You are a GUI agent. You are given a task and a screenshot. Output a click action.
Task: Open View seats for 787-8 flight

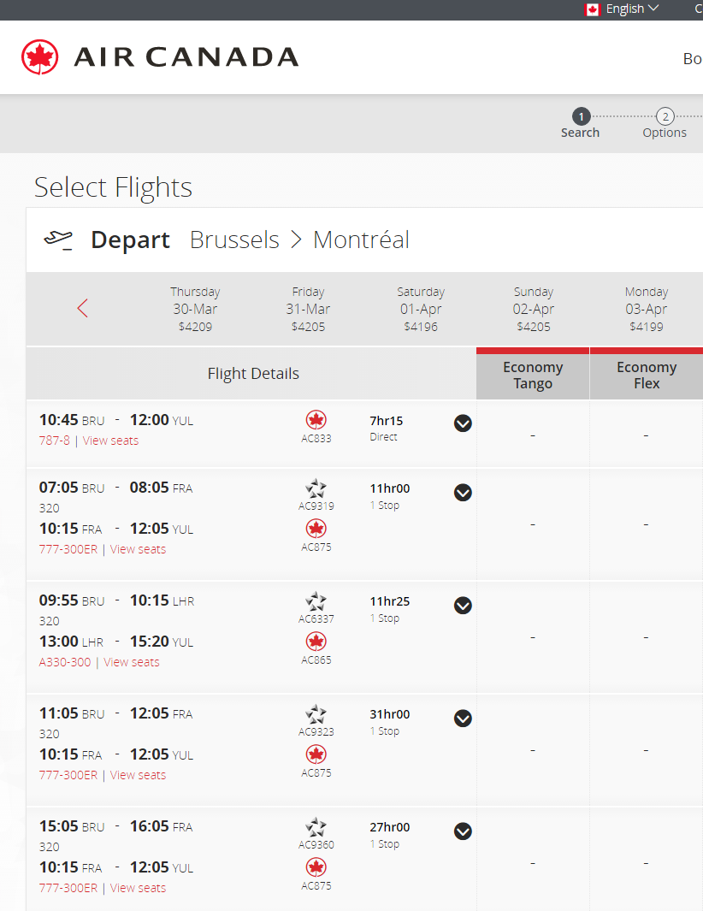(110, 441)
